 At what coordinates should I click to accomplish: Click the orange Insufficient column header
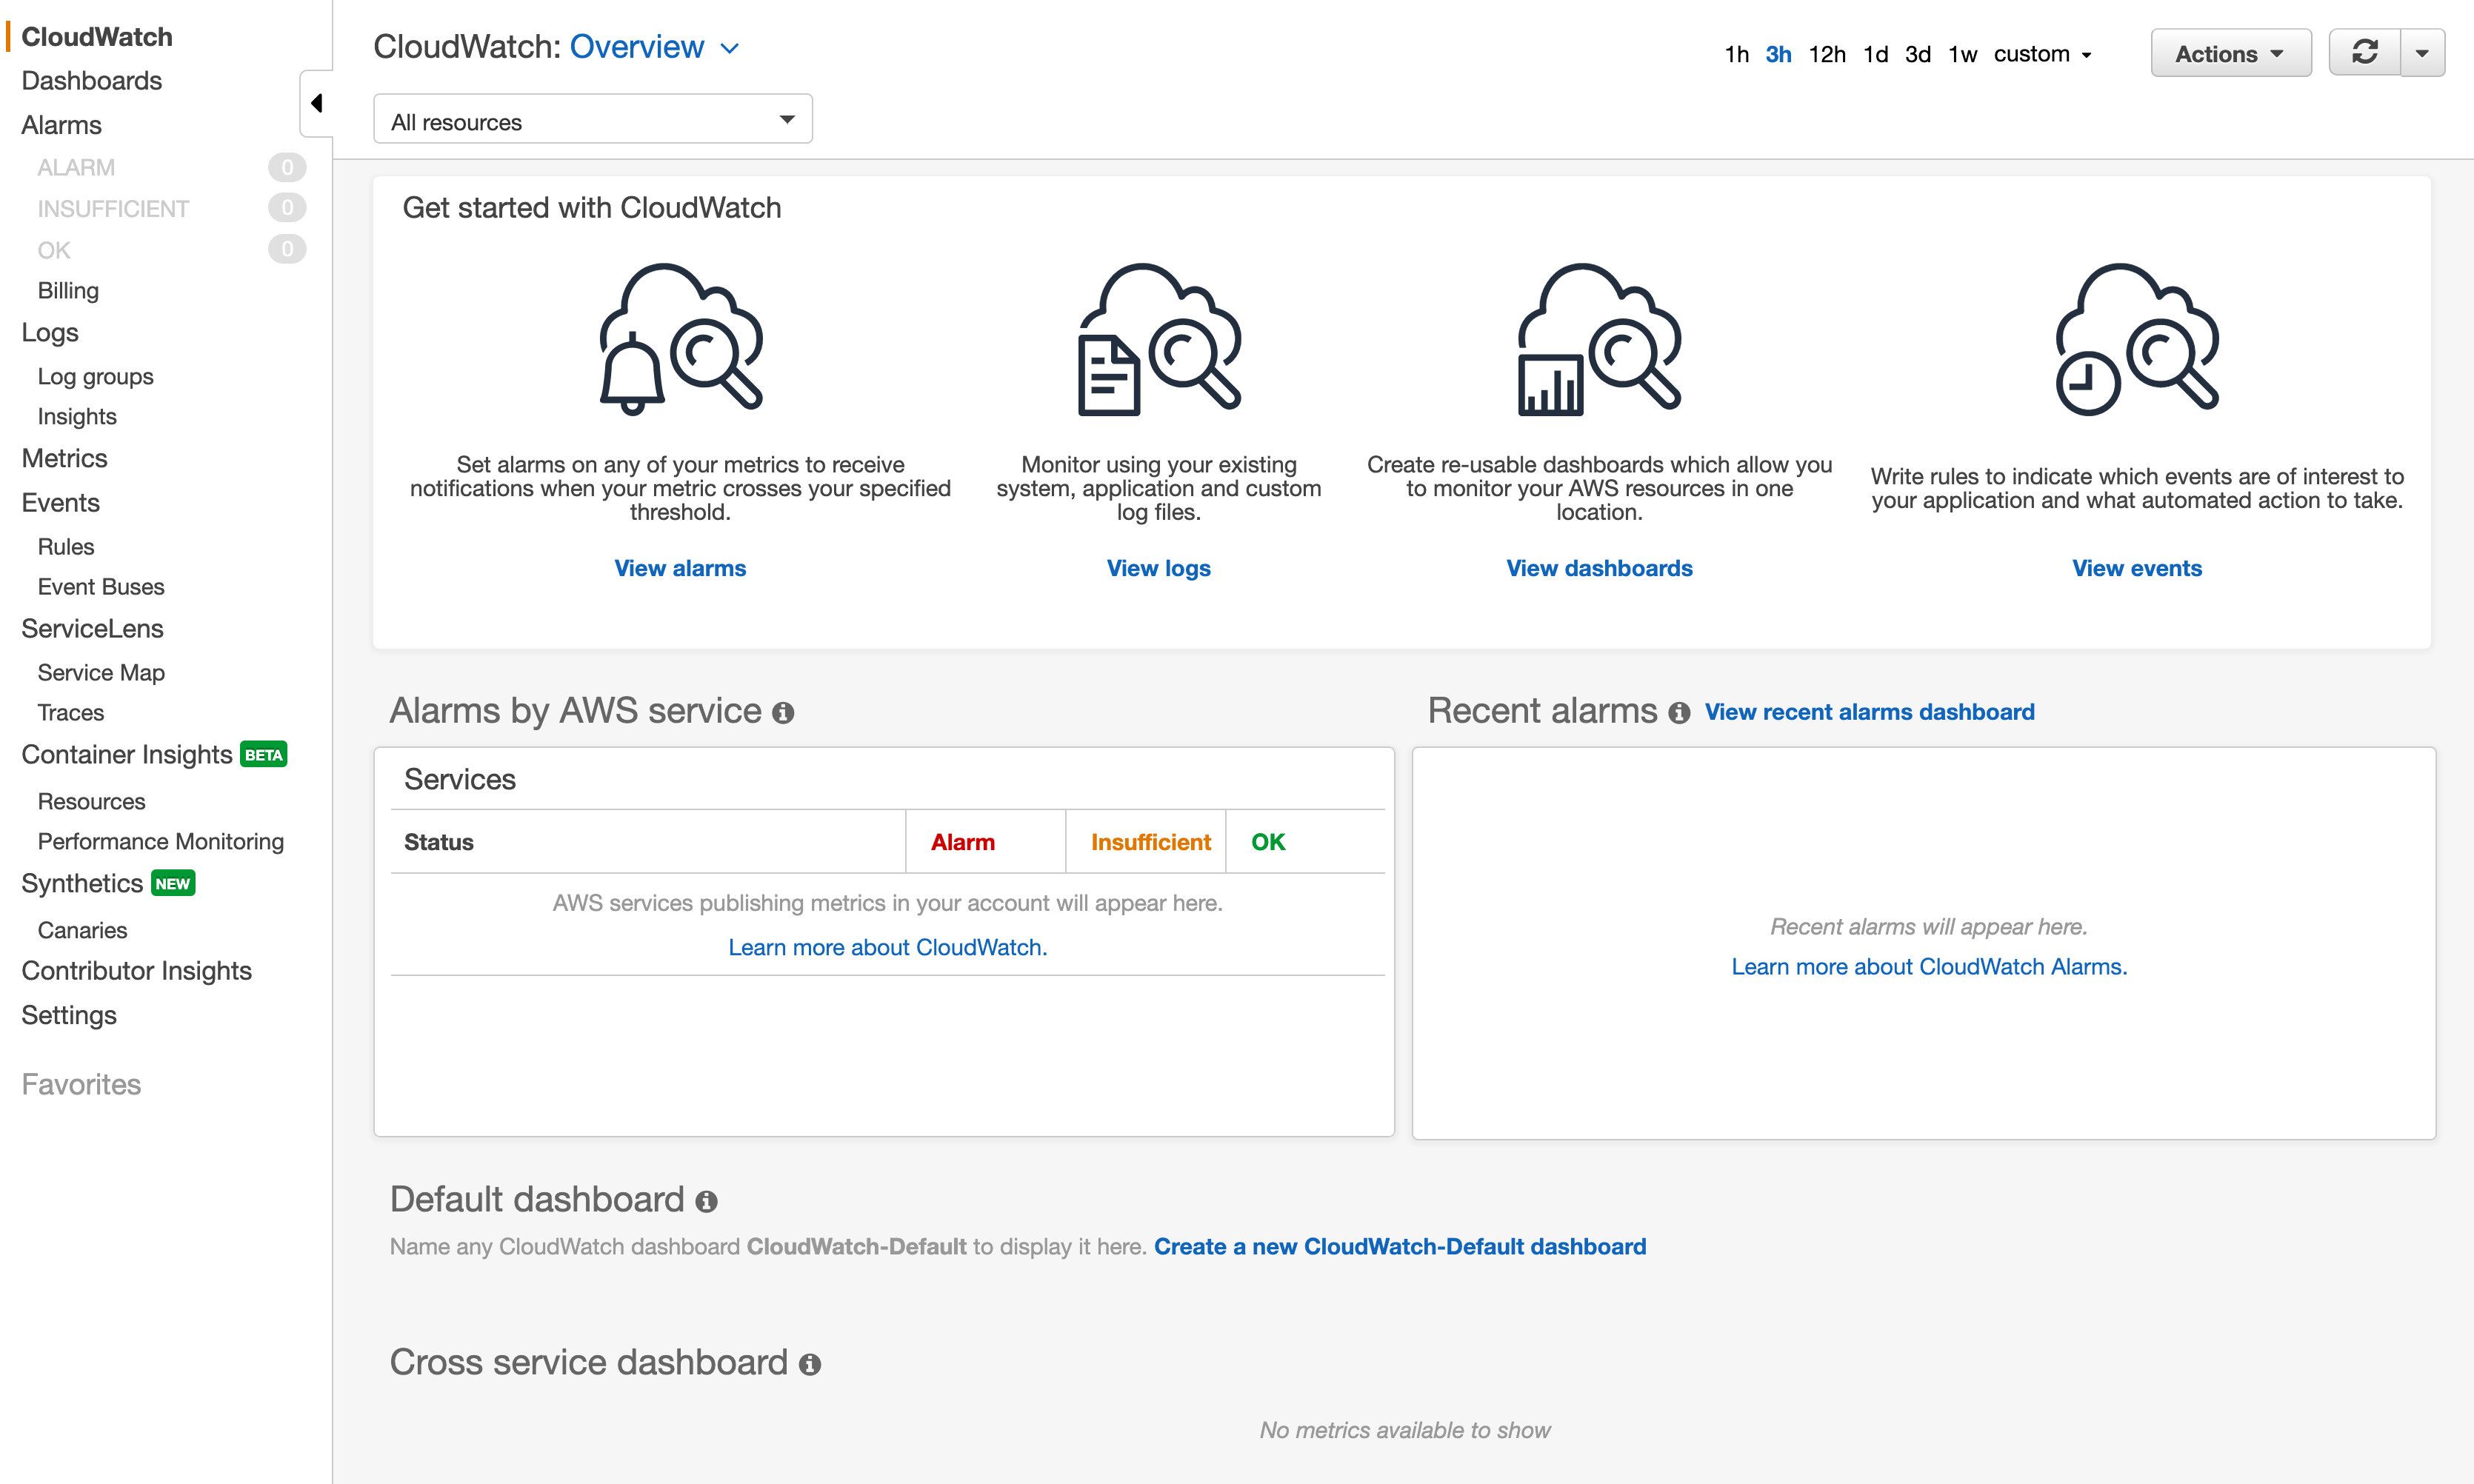click(1151, 843)
